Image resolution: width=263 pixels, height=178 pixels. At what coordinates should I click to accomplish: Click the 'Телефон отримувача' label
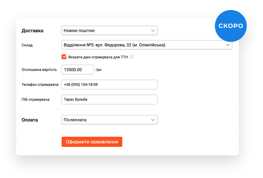point(40,85)
